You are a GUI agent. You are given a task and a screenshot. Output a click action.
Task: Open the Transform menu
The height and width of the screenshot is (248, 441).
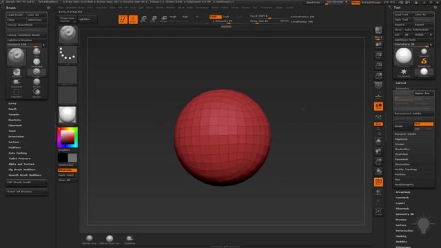(x=267, y=8)
